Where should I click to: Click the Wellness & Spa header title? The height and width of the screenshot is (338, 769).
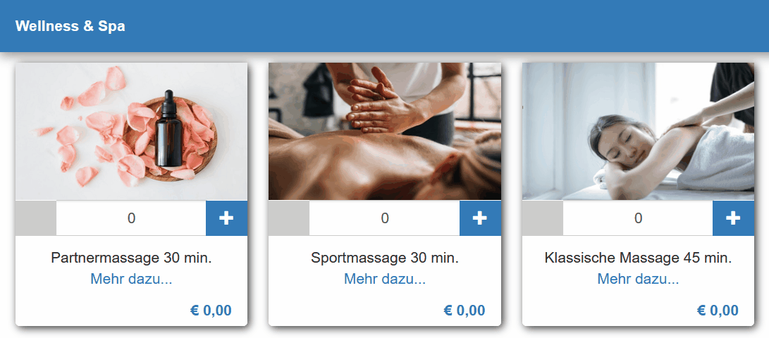[70, 26]
